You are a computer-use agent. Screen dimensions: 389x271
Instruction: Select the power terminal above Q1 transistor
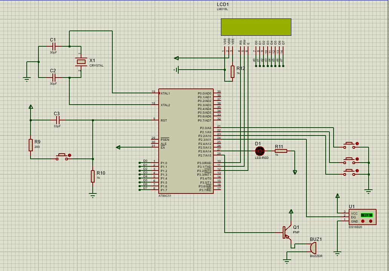click(291, 212)
